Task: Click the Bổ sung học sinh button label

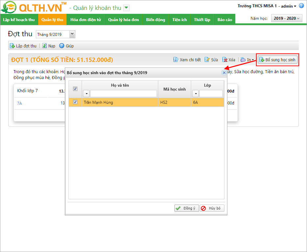Action: point(280,60)
